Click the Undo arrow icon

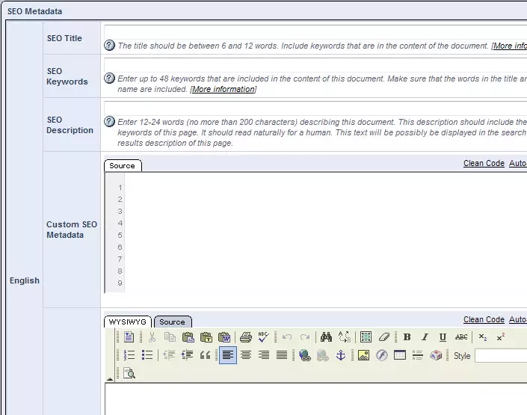click(x=287, y=337)
